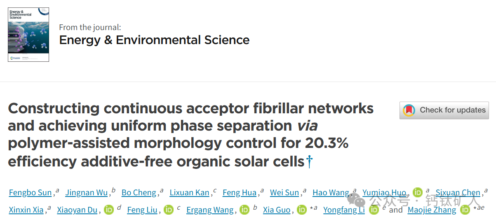Screen dimensions: 496x220
Task: Open Xia Guo's ORCID iD icon
Action: 302,210
